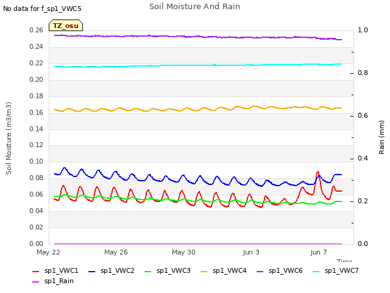This screenshot has width=390, height=293.
Task: Click the 1.0 rain axis tick label
Action: [x=363, y=30]
